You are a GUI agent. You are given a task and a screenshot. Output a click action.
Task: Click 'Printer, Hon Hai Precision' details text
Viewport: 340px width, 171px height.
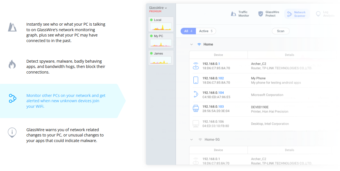270,111
